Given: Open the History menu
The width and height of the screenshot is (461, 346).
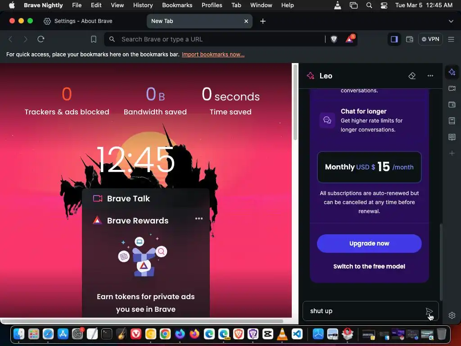Looking at the screenshot, I should click(x=143, y=5).
